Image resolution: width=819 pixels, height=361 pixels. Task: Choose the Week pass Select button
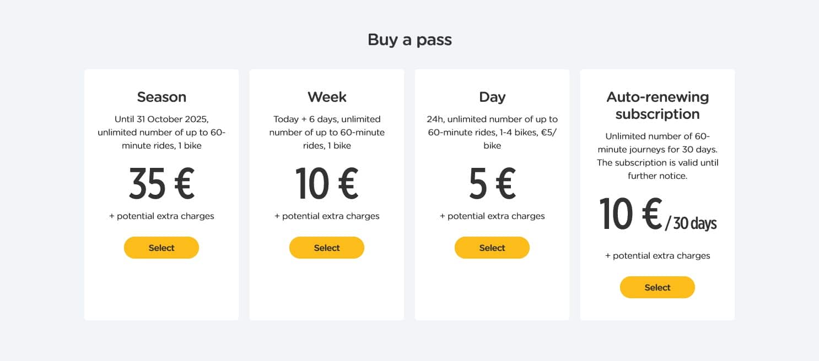(327, 248)
